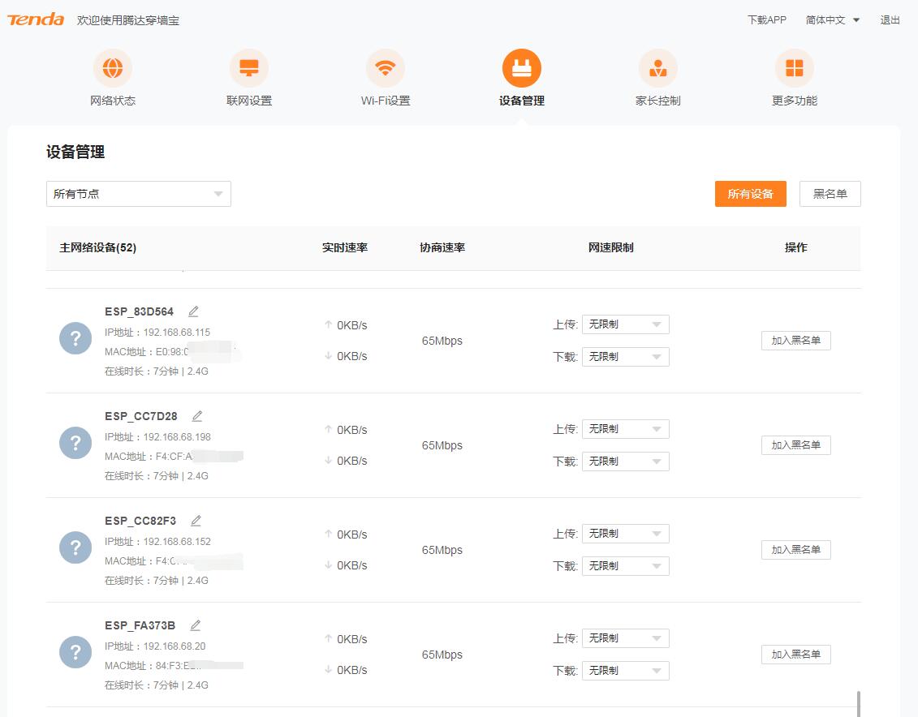Open upload limit dropdown for ESP_FA373B

625,638
